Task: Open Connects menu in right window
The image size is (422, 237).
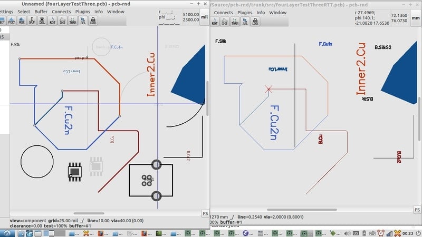Action: [223, 13]
